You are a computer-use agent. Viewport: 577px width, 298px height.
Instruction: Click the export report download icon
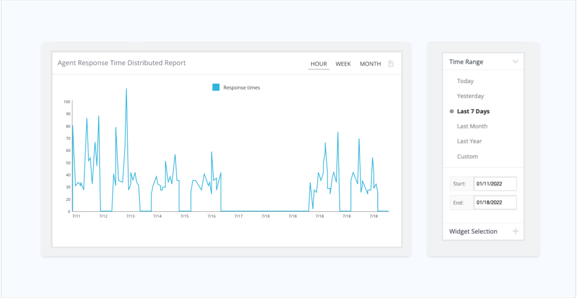[x=390, y=63]
